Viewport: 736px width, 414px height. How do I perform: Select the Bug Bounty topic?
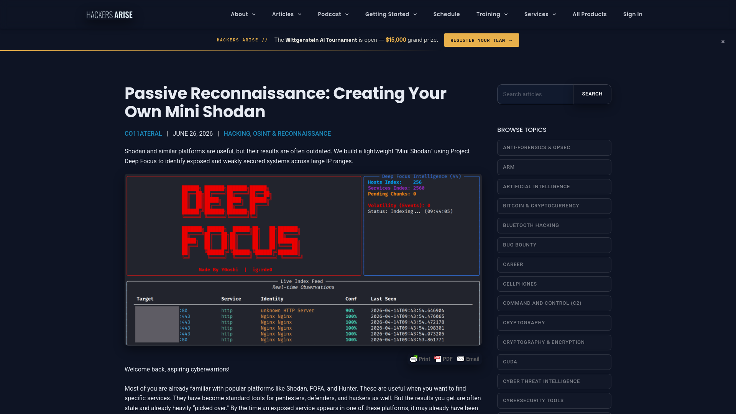pos(554,245)
